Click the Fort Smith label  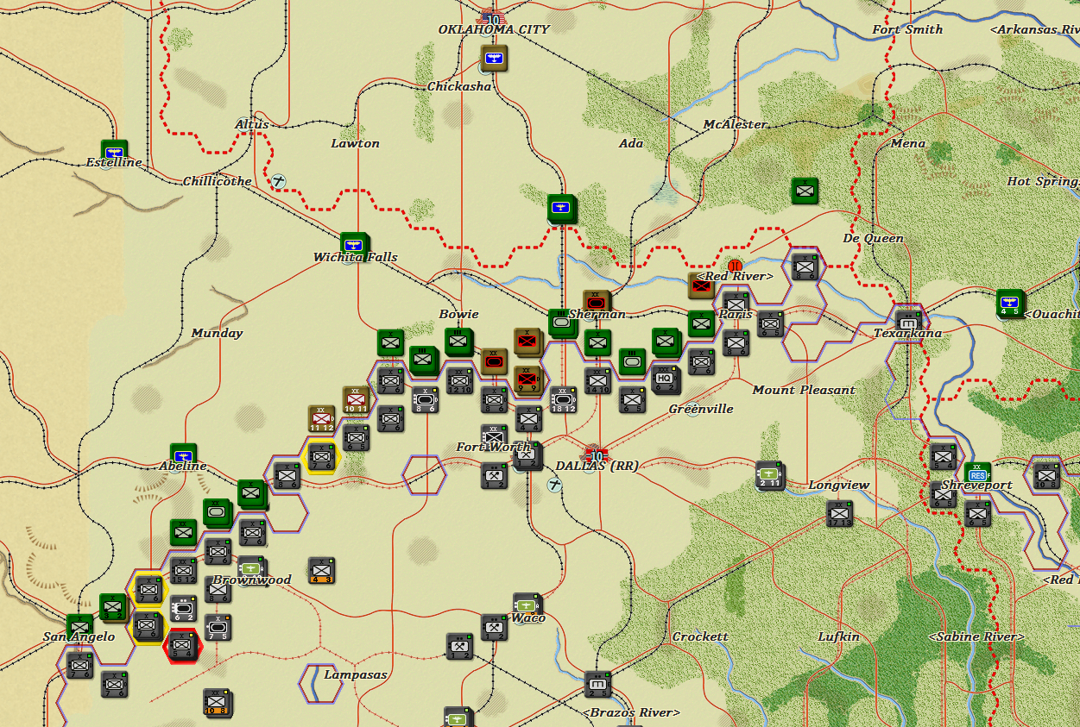(907, 29)
